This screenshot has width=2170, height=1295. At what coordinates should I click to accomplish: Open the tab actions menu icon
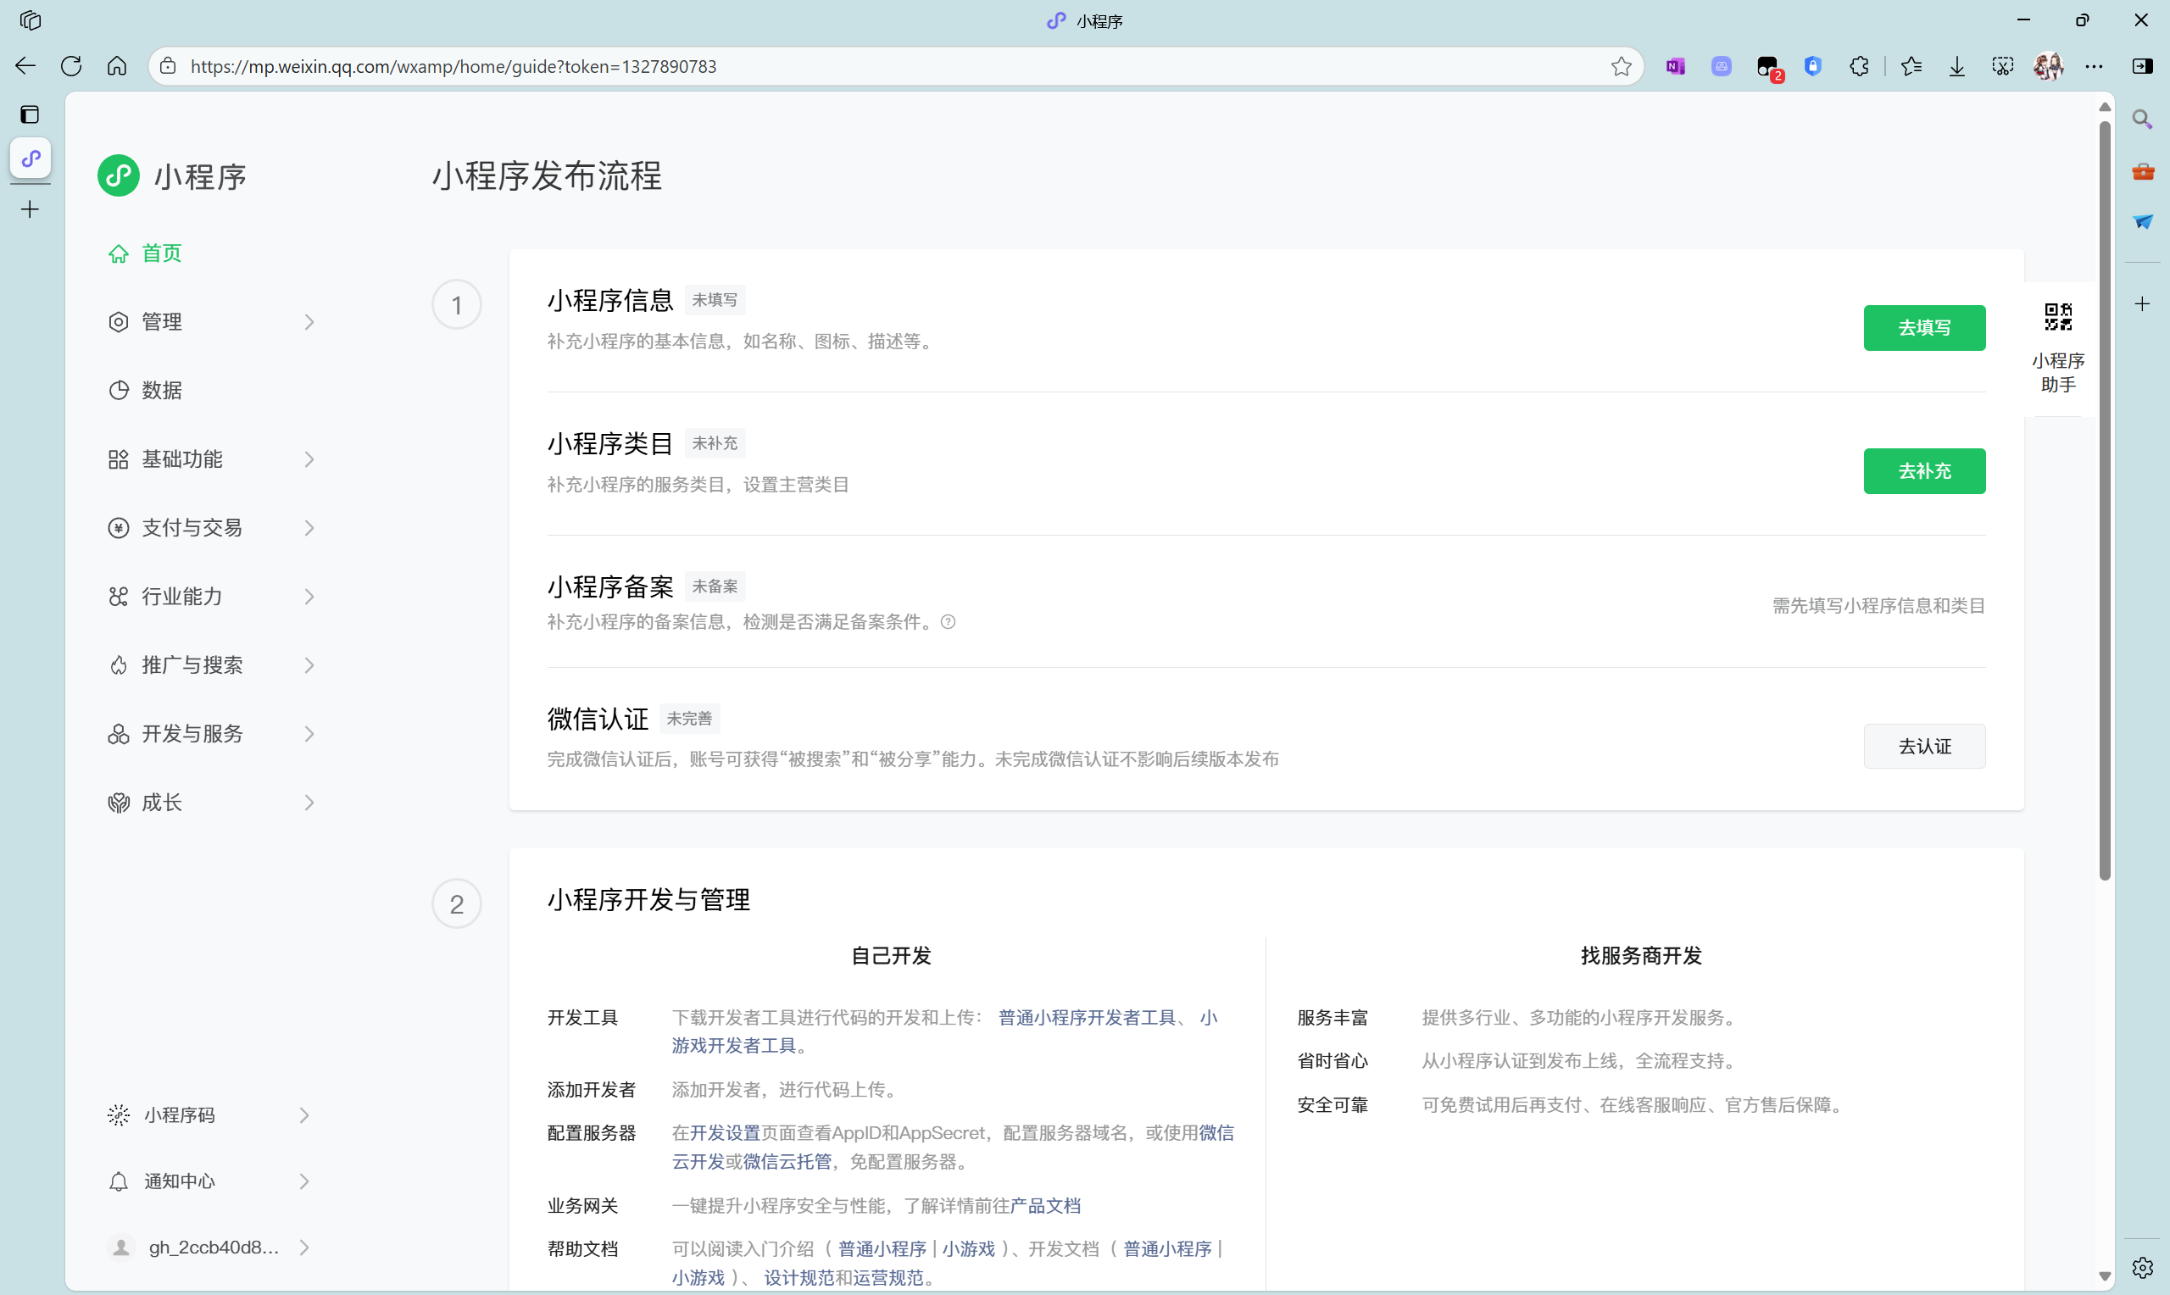pyautogui.click(x=30, y=114)
